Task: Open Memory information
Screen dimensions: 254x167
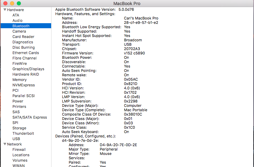Action: click(x=20, y=80)
